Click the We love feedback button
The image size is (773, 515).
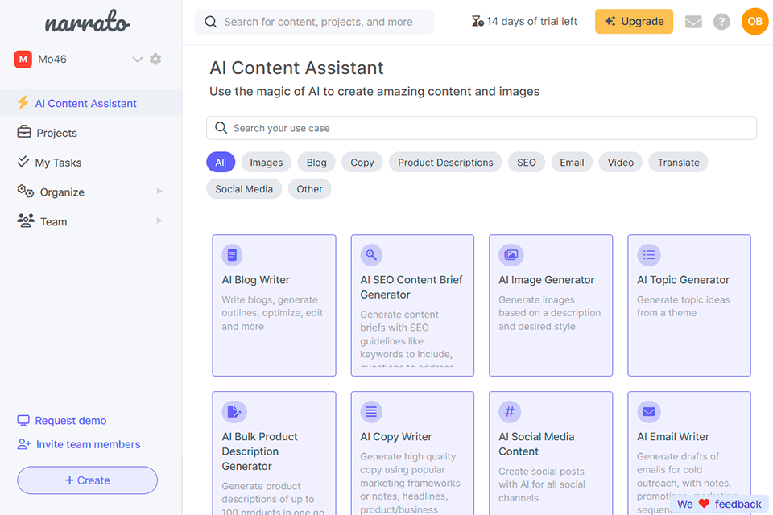pyautogui.click(x=719, y=504)
